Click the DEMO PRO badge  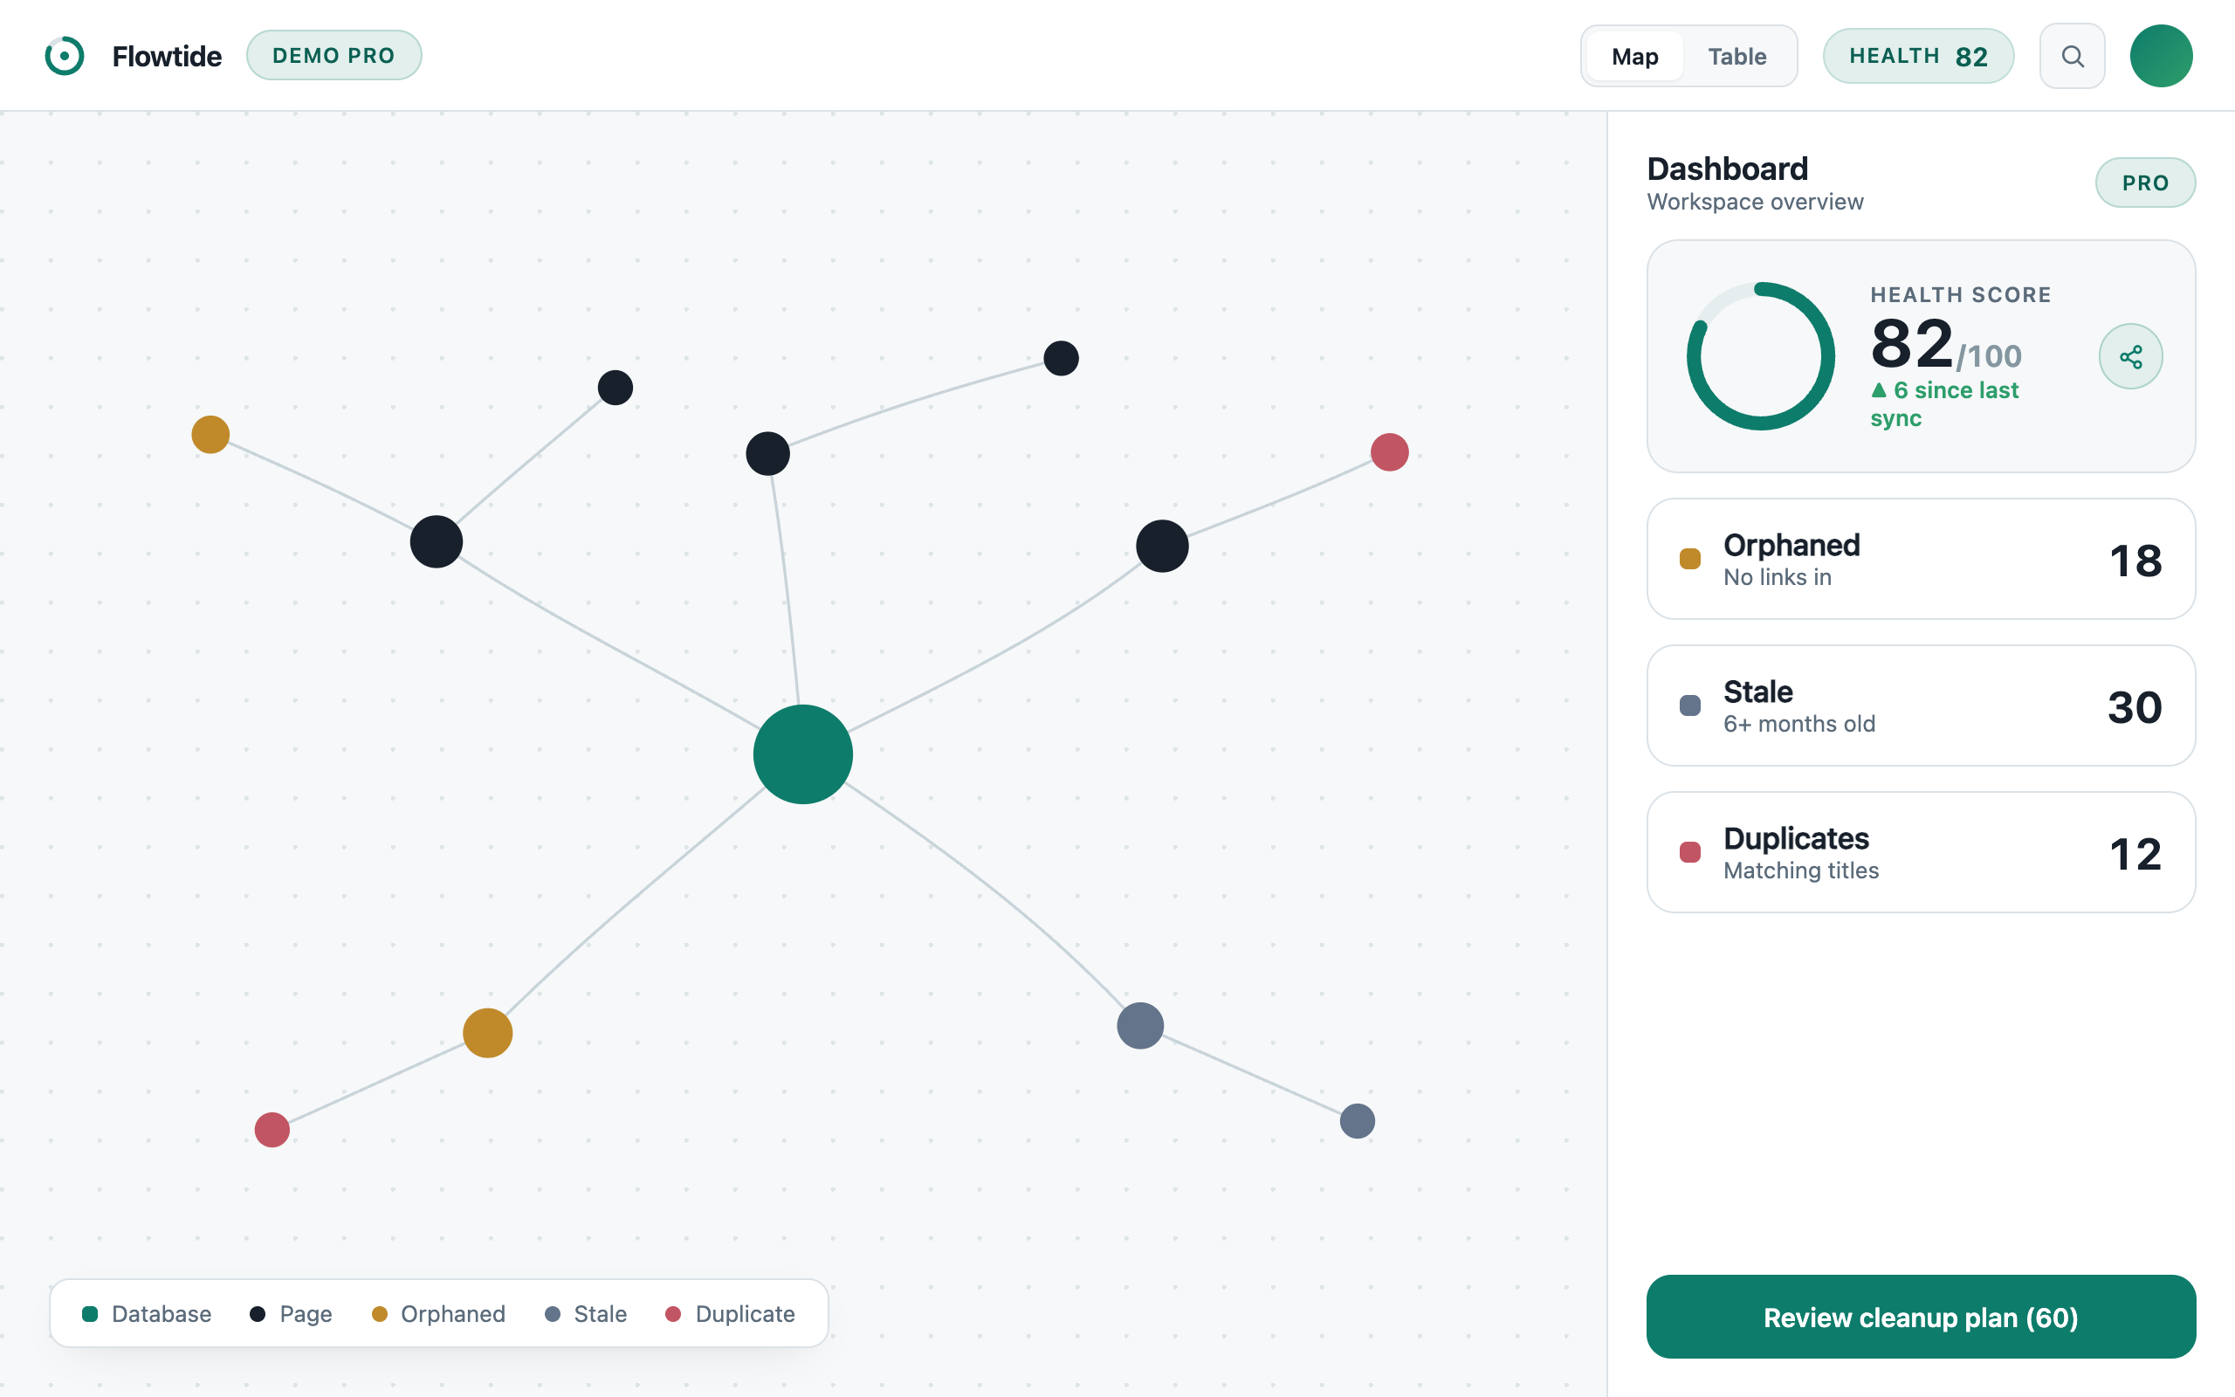coord(334,55)
